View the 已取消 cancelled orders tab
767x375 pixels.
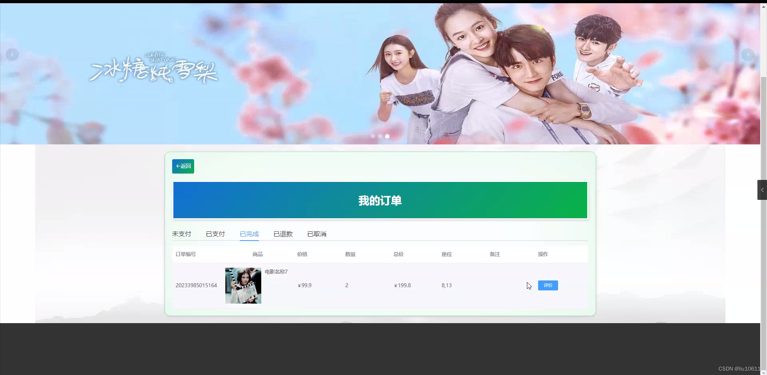pyautogui.click(x=317, y=234)
